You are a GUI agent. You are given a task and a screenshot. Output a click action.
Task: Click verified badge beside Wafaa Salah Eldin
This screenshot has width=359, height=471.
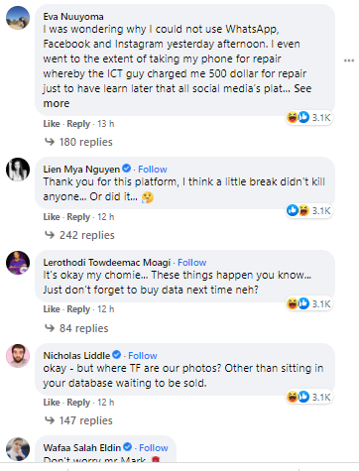pos(128,447)
